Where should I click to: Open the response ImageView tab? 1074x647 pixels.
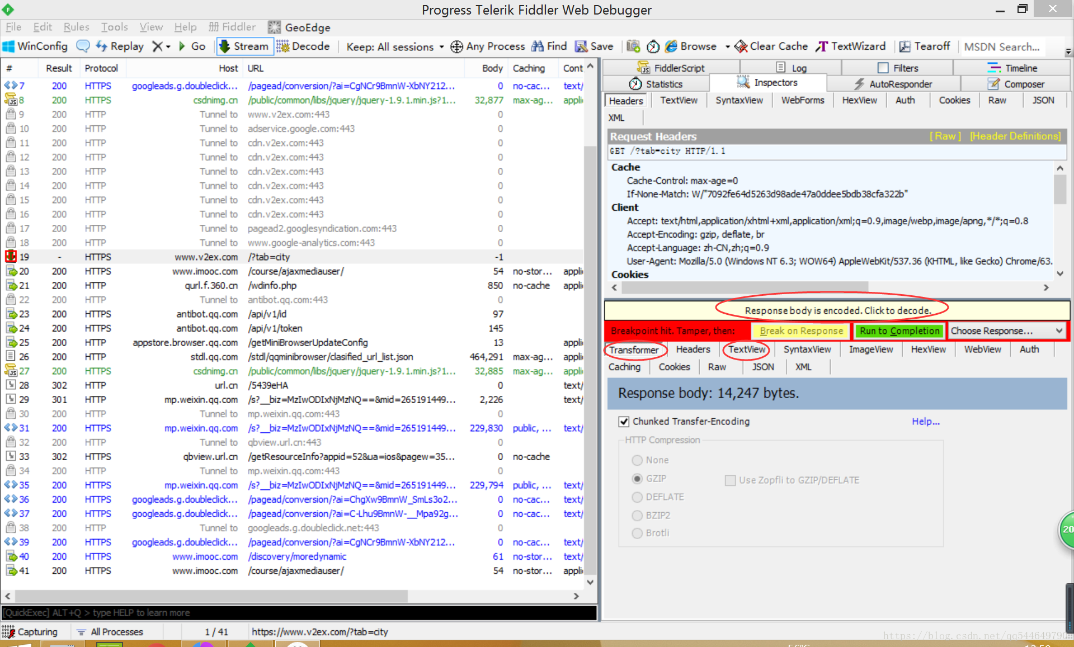click(870, 350)
